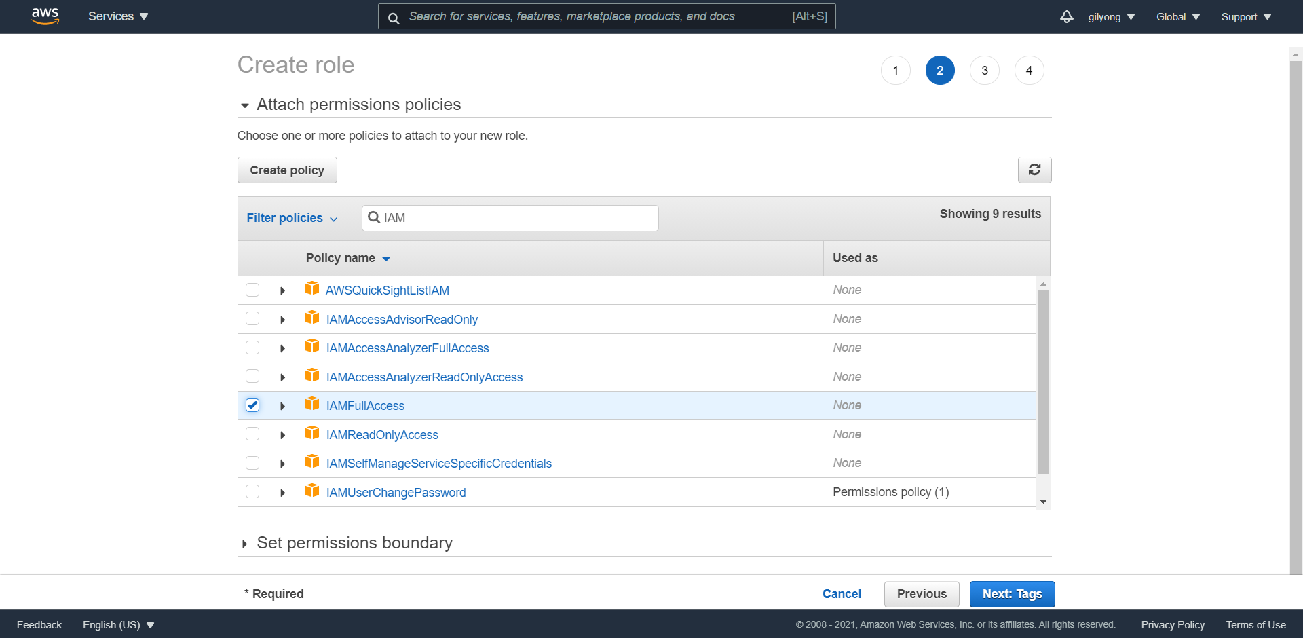
Task: Click policy icon next to IAMUserChangePassword
Action: (312, 491)
